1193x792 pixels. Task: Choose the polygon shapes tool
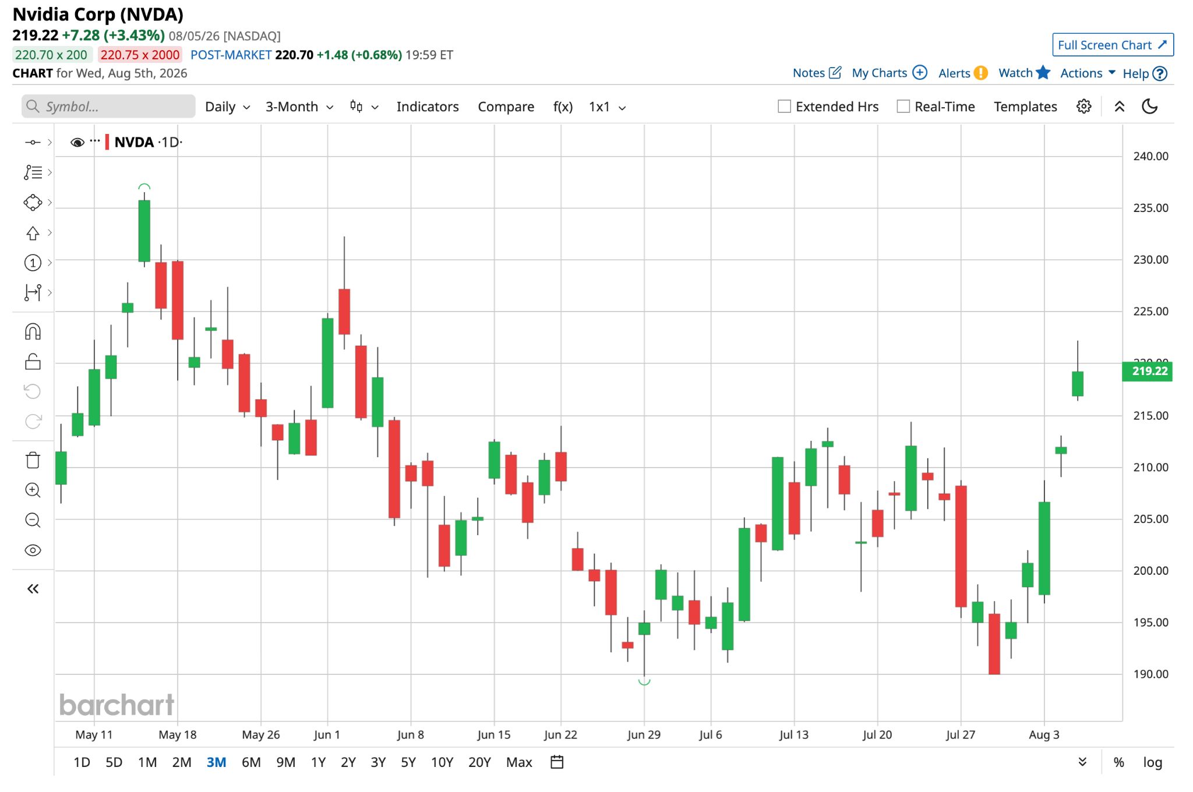(x=33, y=202)
